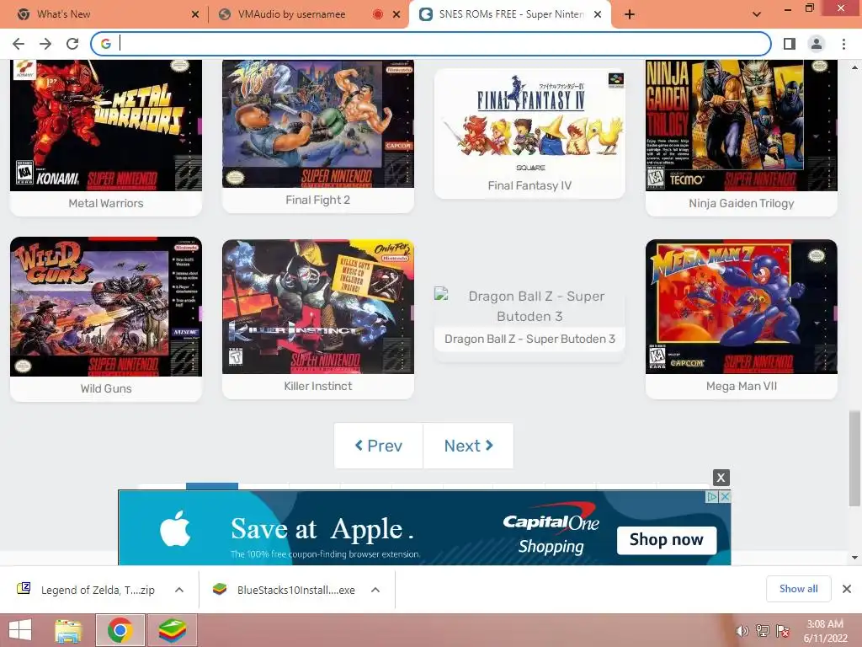Reload the current page
862x647 pixels.
(x=72, y=44)
